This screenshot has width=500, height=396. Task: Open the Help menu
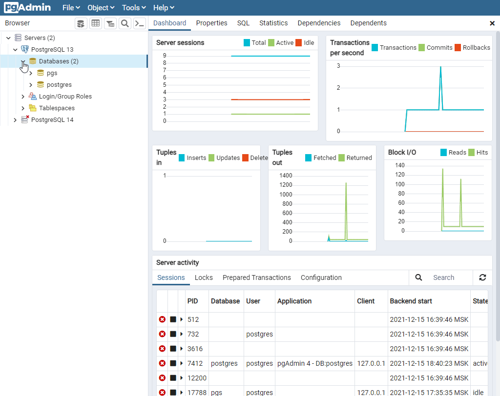[164, 8]
